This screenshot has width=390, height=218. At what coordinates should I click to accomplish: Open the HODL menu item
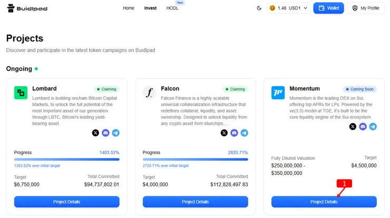coord(172,8)
